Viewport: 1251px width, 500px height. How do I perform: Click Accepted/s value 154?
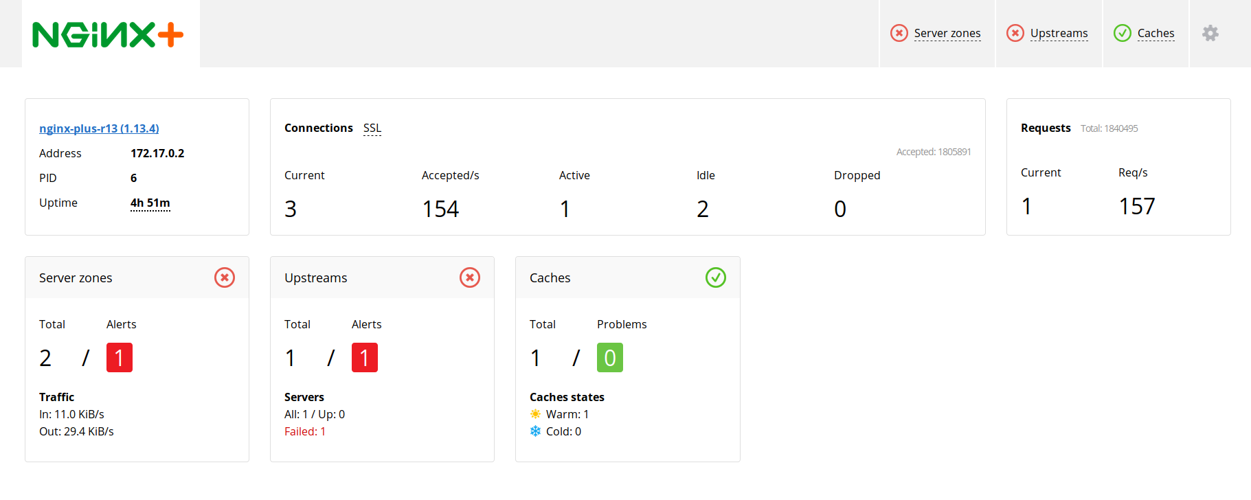[440, 209]
